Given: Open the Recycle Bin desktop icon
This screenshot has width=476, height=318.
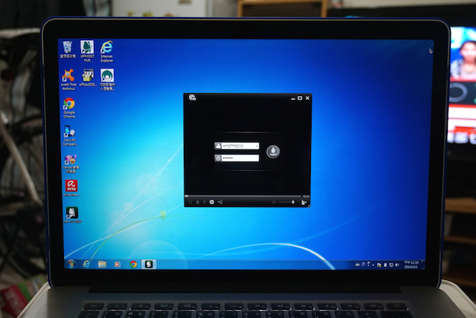Looking at the screenshot, I should point(68,50).
